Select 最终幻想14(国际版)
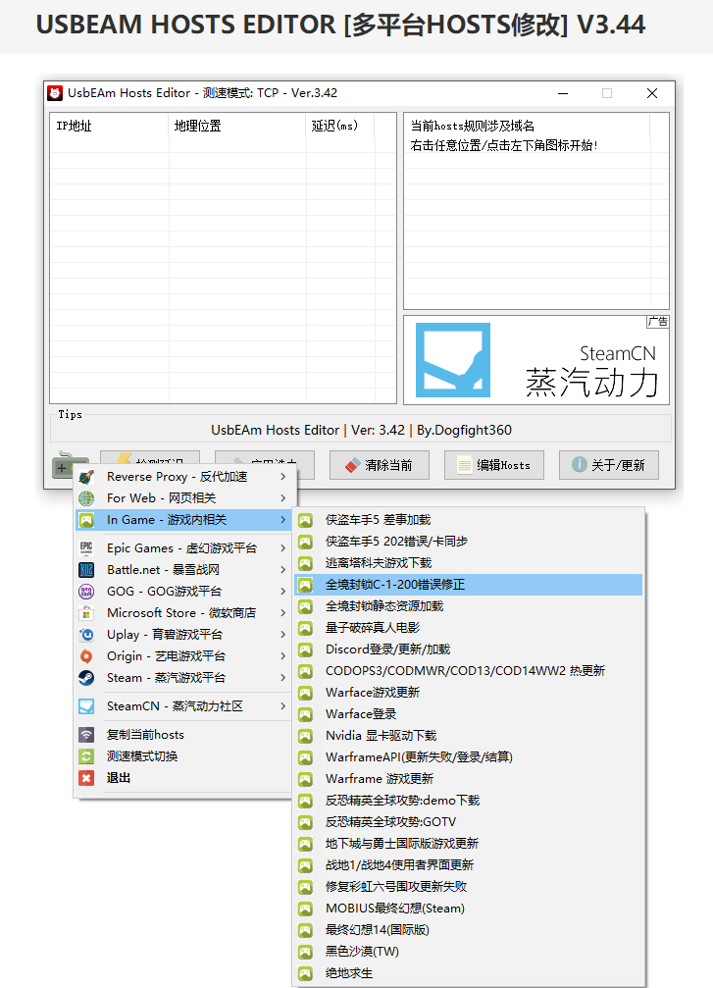The height and width of the screenshot is (988, 713). pyautogui.click(x=469, y=930)
